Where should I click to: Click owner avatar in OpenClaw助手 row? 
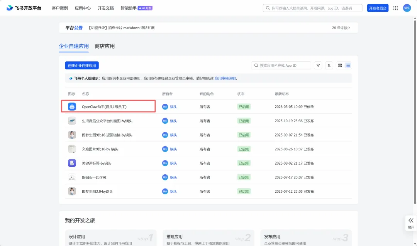point(165,106)
